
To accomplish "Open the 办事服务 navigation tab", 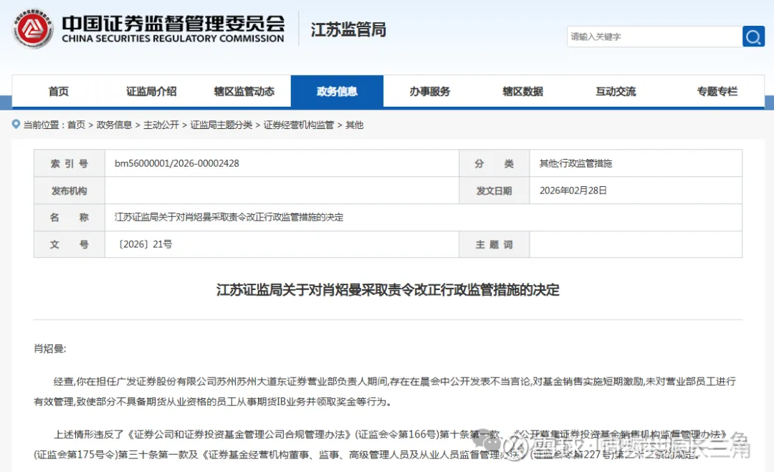I will 429,91.
